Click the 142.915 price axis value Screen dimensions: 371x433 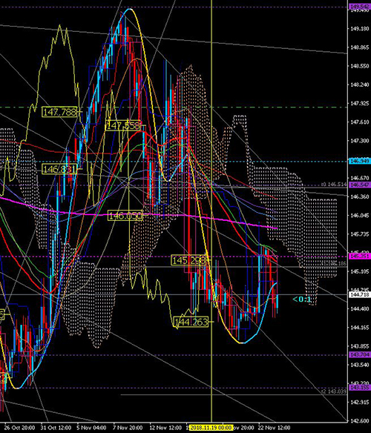point(360,403)
